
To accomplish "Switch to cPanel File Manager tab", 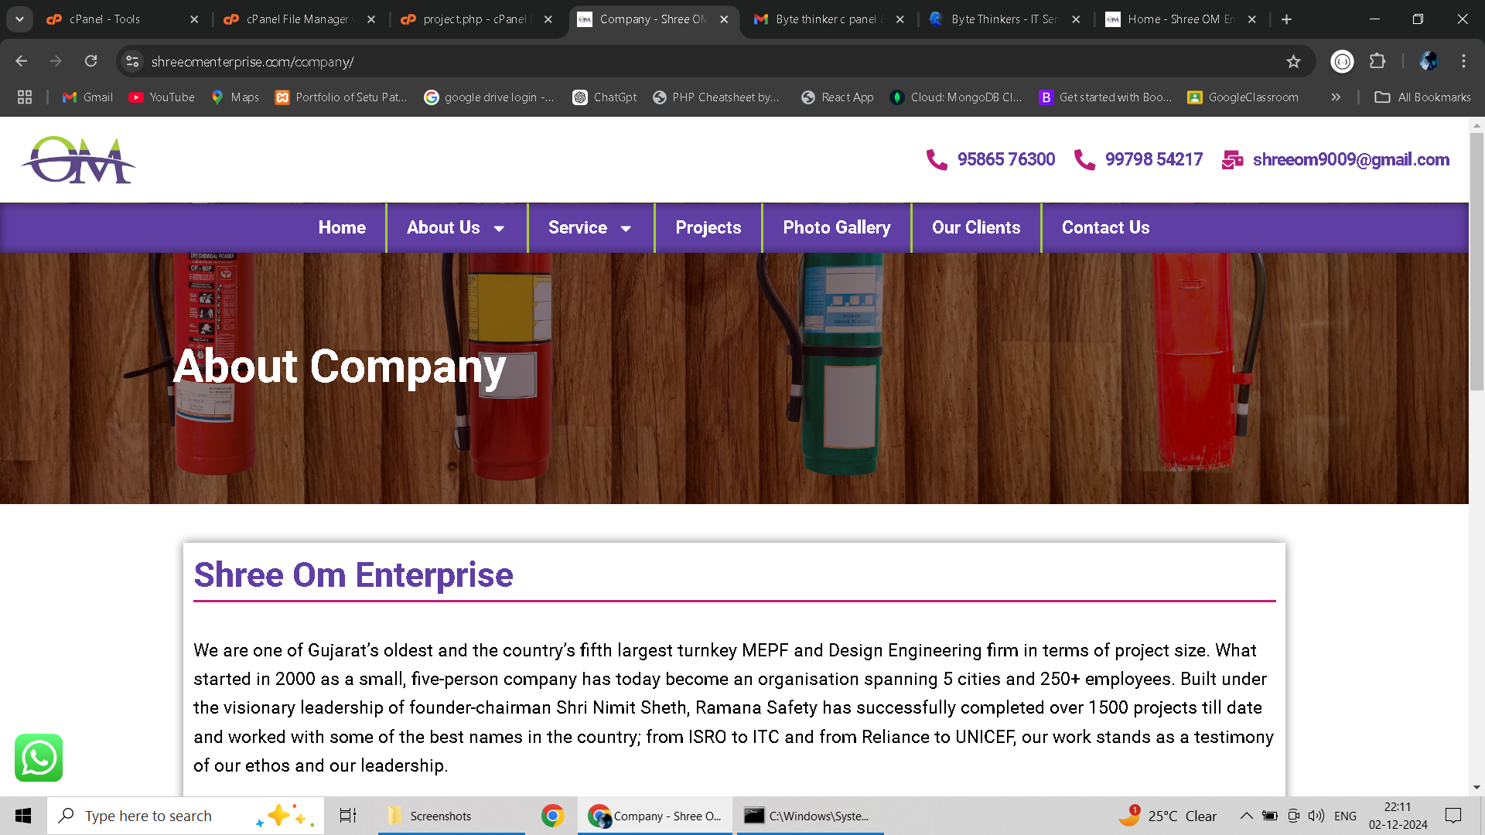I will click(297, 19).
